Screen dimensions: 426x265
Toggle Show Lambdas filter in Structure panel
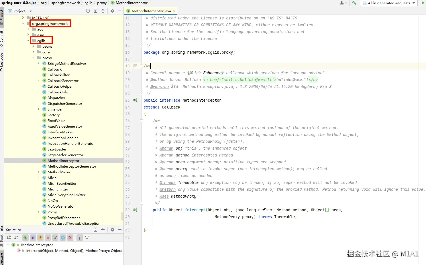(70, 238)
